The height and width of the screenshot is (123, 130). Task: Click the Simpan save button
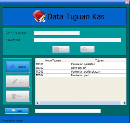pos(61,49)
